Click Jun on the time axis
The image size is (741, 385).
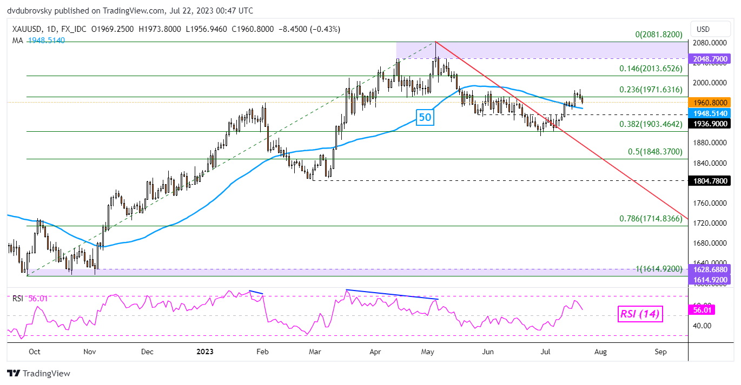pyautogui.click(x=488, y=352)
